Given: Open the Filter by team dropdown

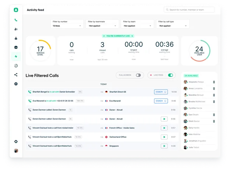Looking at the screenshot, I should click(x=138, y=24).
